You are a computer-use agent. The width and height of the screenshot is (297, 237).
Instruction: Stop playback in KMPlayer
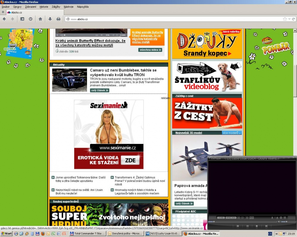[x=257, y=226]
